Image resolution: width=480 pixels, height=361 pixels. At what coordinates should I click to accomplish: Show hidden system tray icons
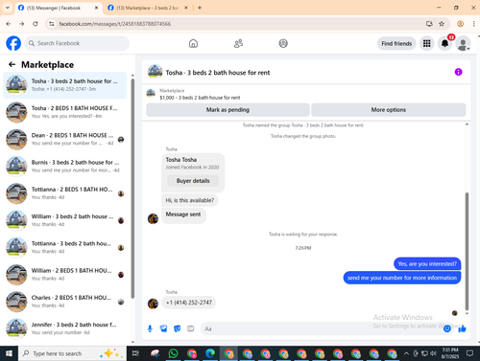(406, 353)
